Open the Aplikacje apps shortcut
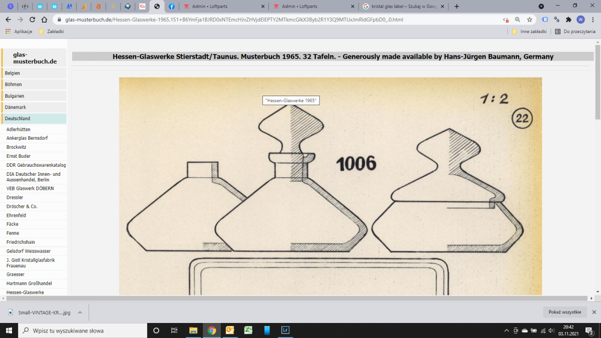 [x=19, y=31]
